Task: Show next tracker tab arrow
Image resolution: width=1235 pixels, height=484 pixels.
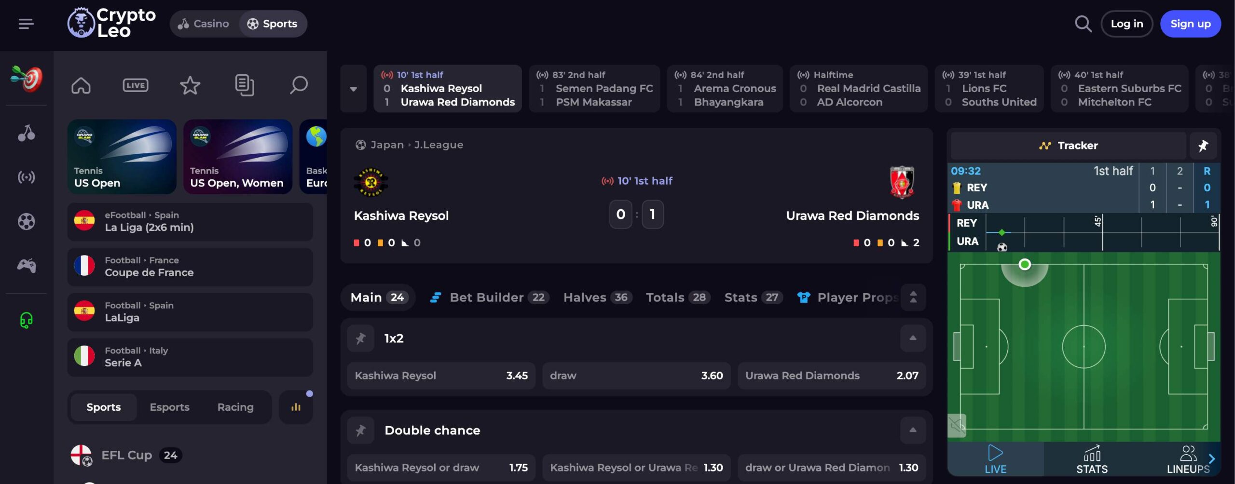Action: pos(1211,459)
